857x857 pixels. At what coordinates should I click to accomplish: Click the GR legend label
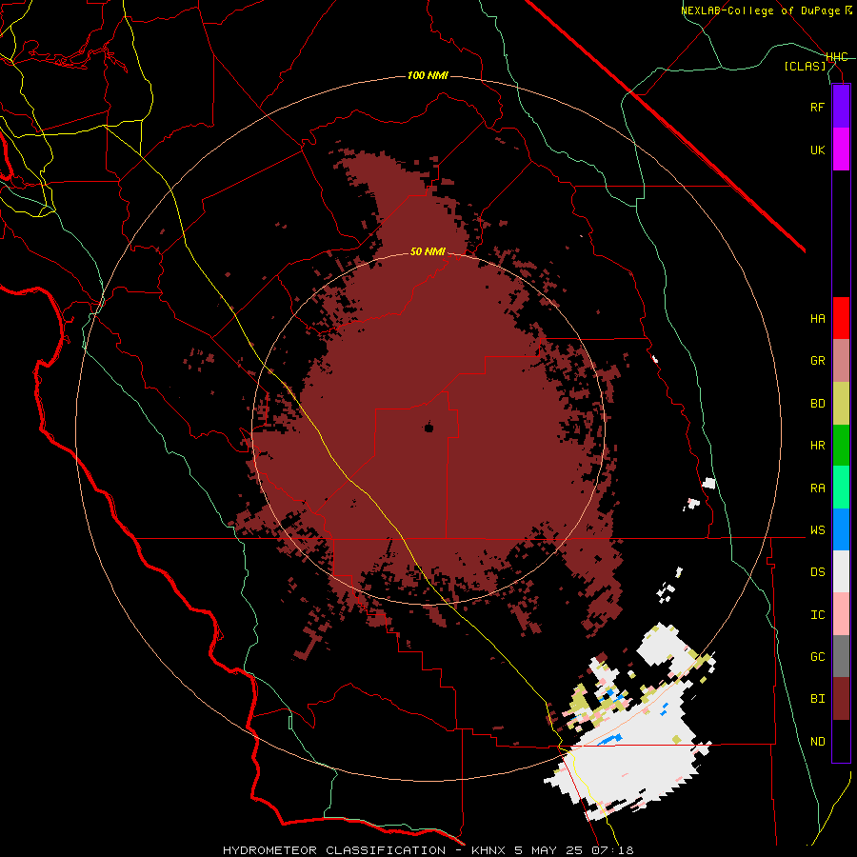817,361
